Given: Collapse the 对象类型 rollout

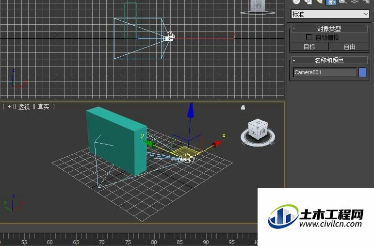Looking at the screenshot, I should point(329,29).
